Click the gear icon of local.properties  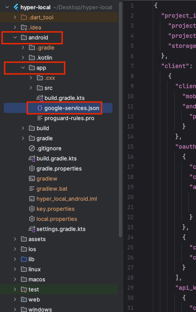(x=32, y=219)
